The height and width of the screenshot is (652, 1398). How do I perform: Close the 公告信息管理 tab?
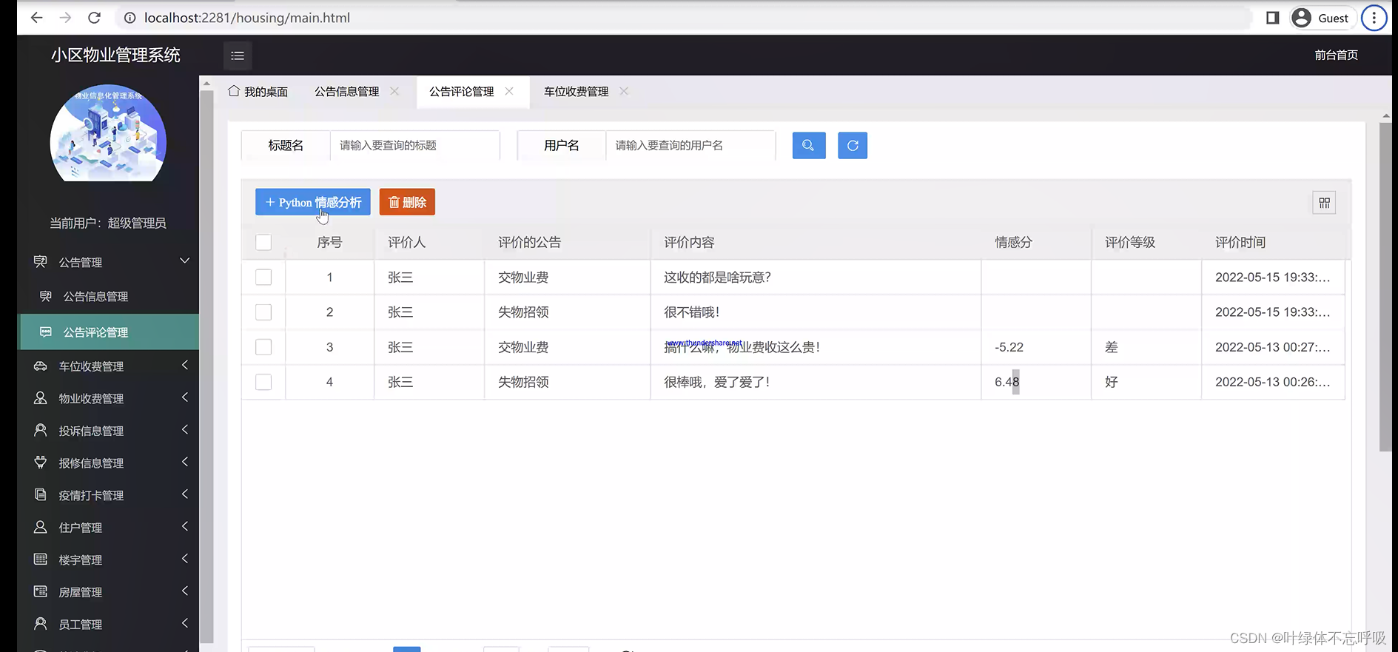click(394, 91)
